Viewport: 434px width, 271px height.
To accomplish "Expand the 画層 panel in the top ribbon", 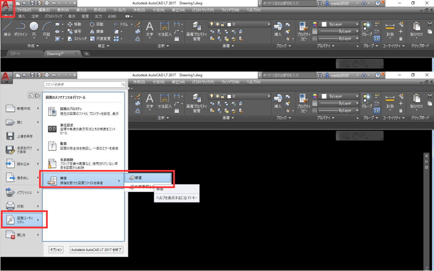I will (x=228, y=46).
